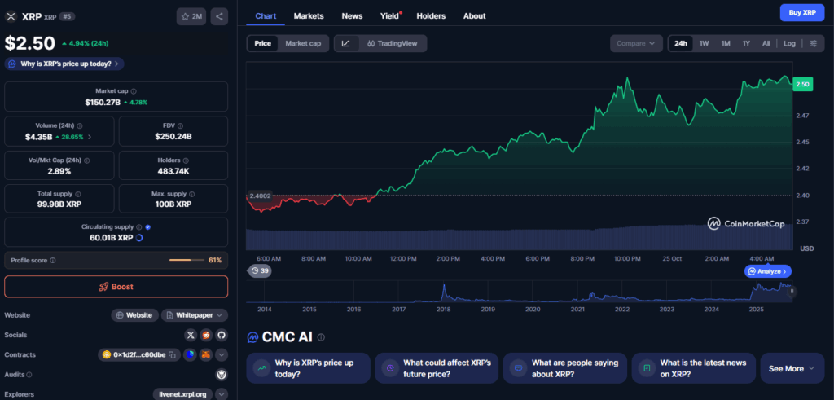
Task: Click the Buy XRP button
Action: tap(802, 12)
